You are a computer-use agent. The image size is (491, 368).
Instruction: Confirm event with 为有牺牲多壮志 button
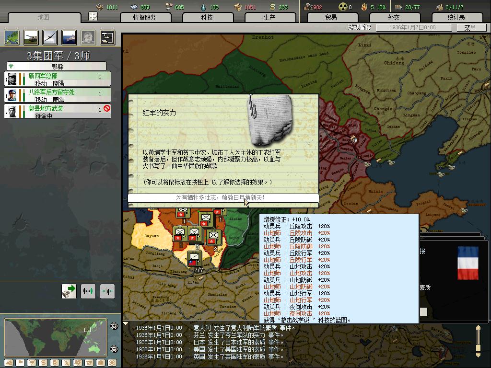[x=223, y=198]
